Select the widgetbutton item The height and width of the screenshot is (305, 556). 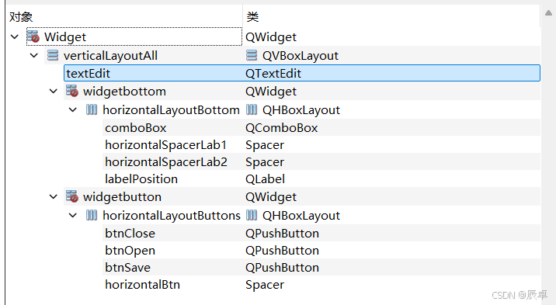pyautogui.click(x=123, y=196)
